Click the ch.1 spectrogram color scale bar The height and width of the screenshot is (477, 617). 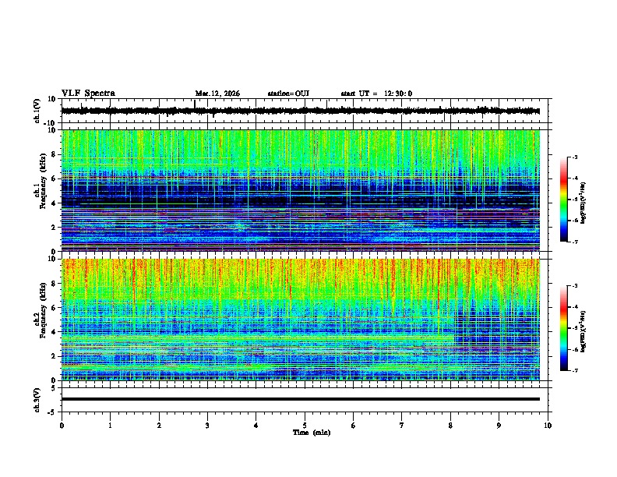tap(564, 200)
